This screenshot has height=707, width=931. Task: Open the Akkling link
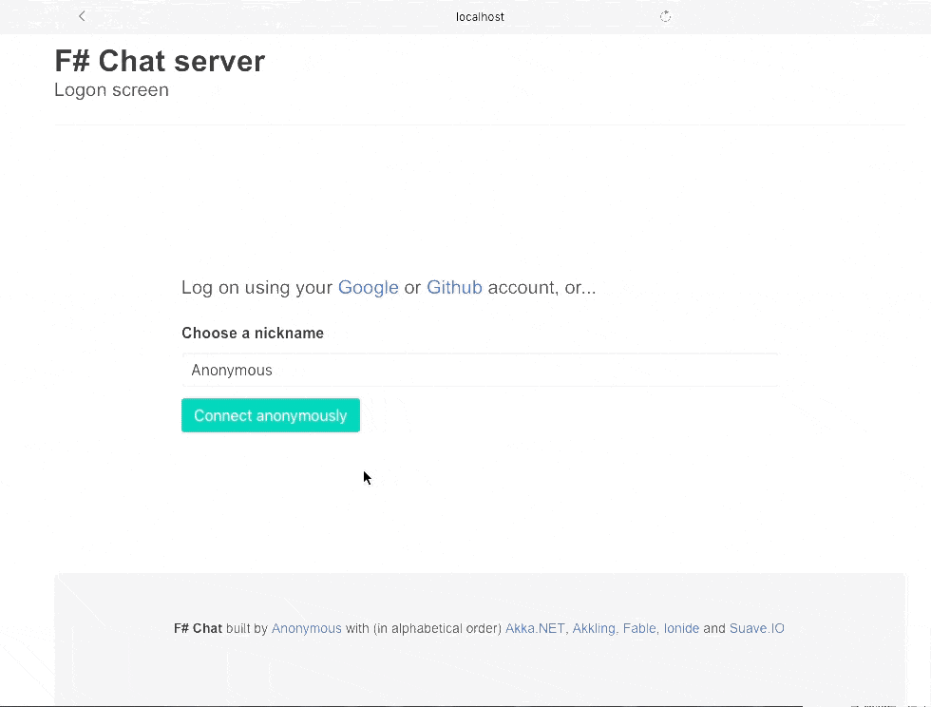click(x=594, y=628)
